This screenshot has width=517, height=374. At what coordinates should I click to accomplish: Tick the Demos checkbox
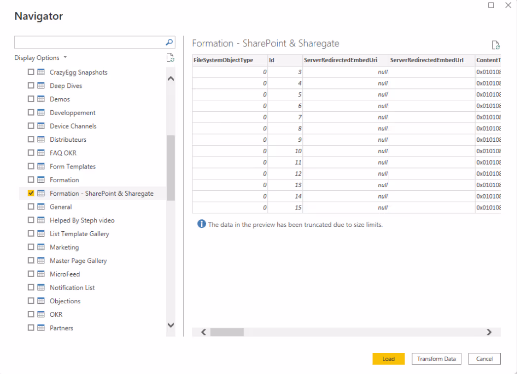tap(31, 99)
